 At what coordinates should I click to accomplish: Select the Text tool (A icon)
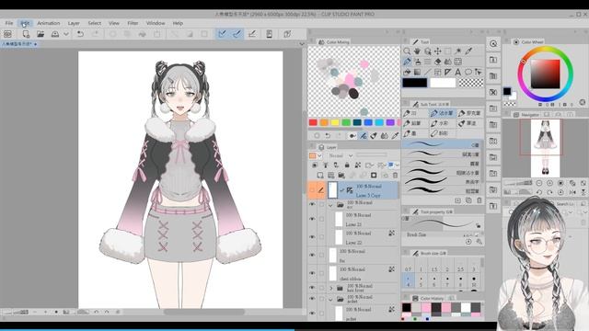point(458,72)
